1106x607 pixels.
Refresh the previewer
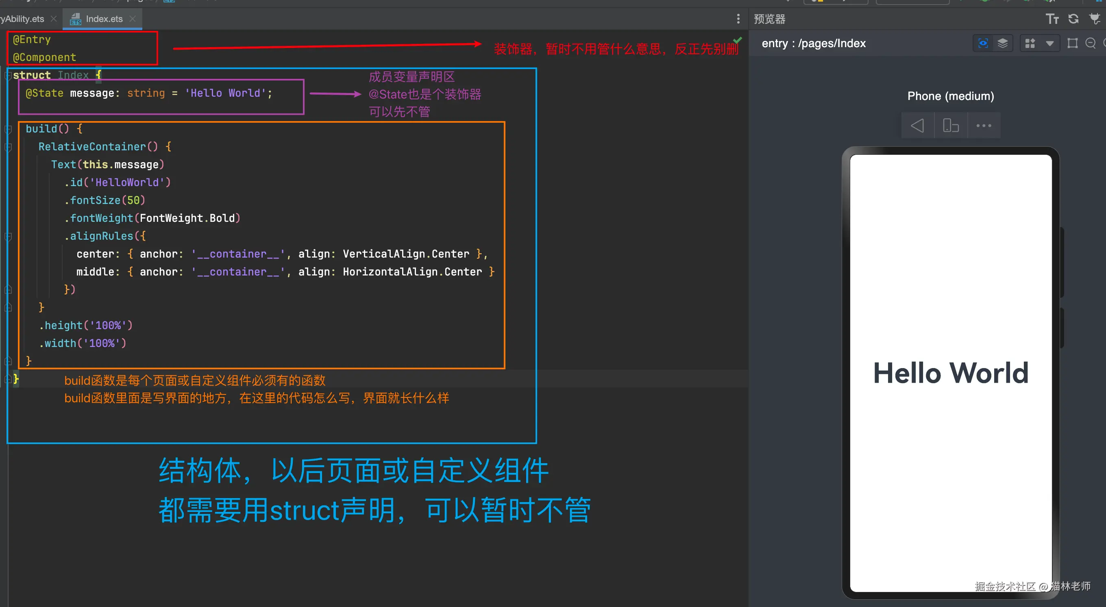coord(1073,19)
